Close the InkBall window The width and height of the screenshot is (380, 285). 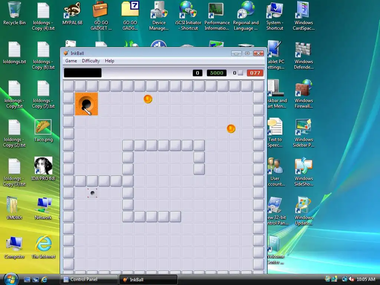(258, 53)
